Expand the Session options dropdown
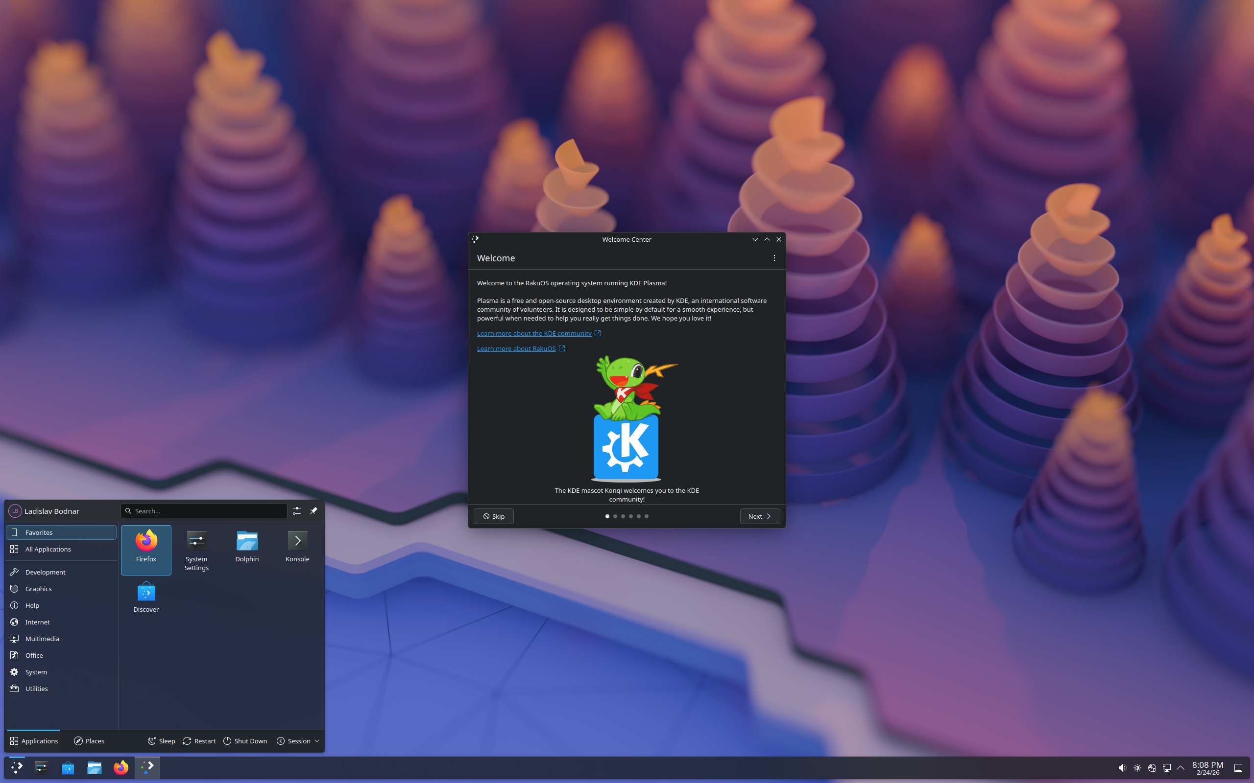 [298, 741]
